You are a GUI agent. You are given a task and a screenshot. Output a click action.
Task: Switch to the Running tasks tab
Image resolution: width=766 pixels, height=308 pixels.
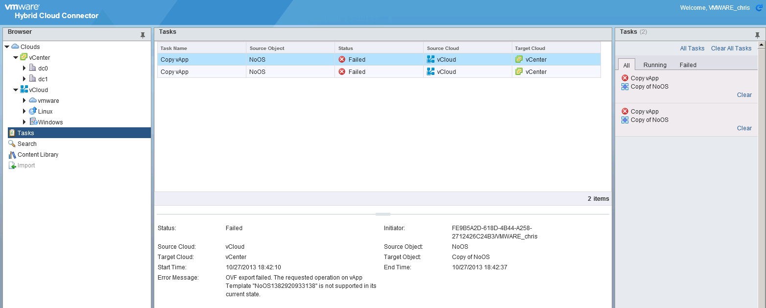655,65
